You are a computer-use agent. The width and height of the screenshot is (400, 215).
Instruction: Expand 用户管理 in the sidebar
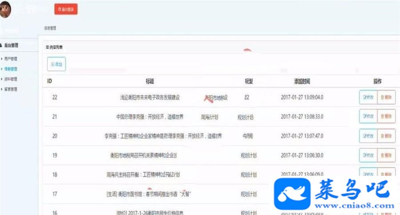[11, 59]
